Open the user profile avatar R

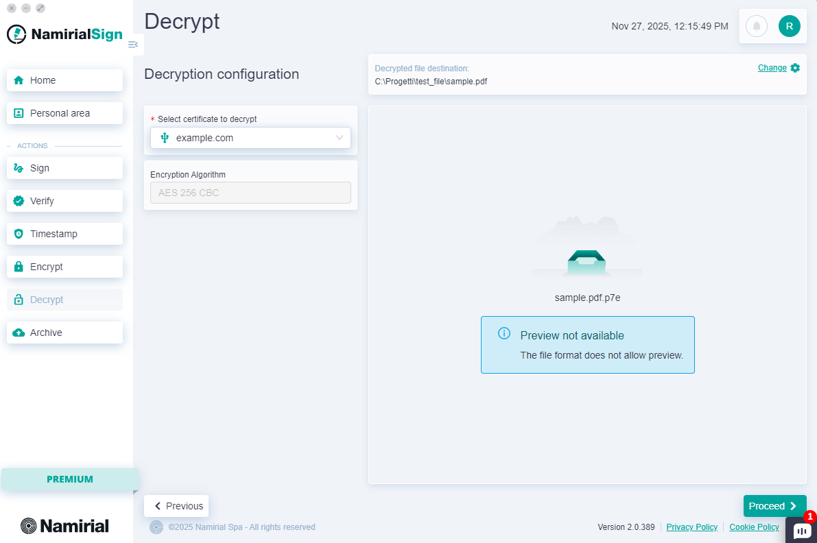789,26
